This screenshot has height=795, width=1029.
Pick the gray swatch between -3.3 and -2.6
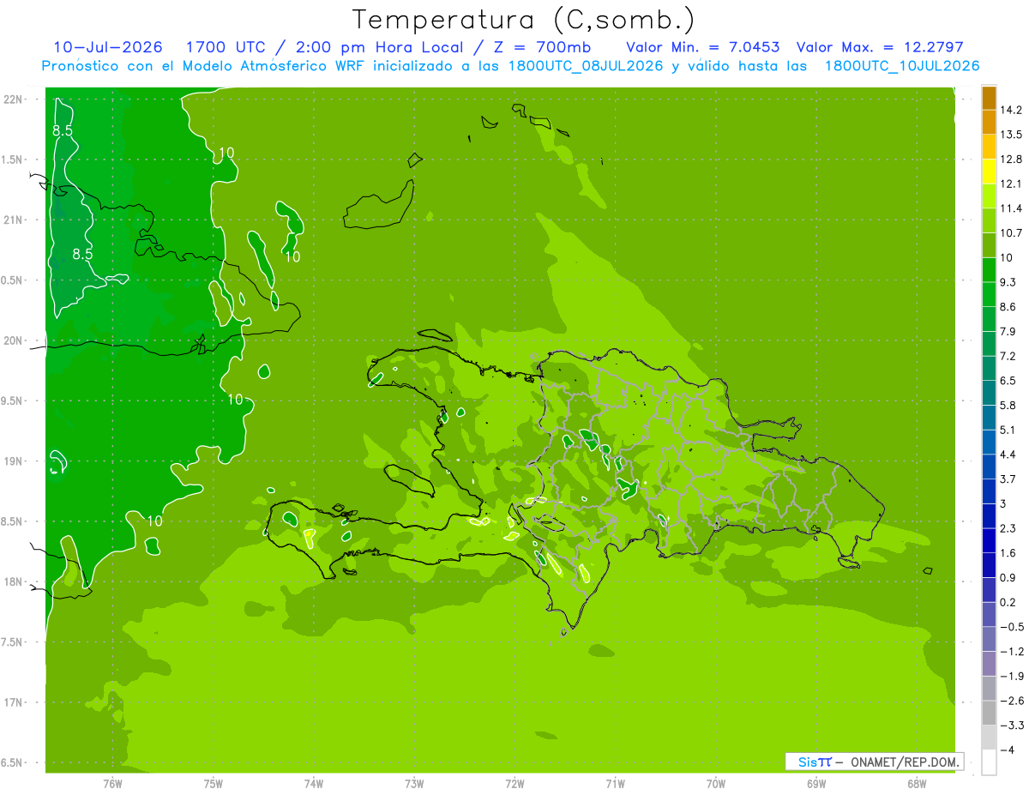[989, 713]
